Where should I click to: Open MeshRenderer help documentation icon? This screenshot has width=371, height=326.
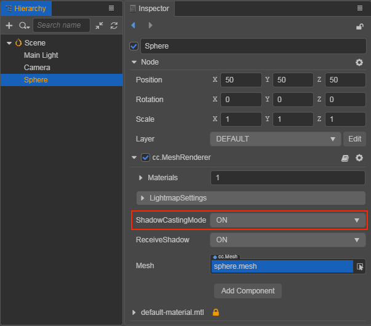click(x=346, y=158)
